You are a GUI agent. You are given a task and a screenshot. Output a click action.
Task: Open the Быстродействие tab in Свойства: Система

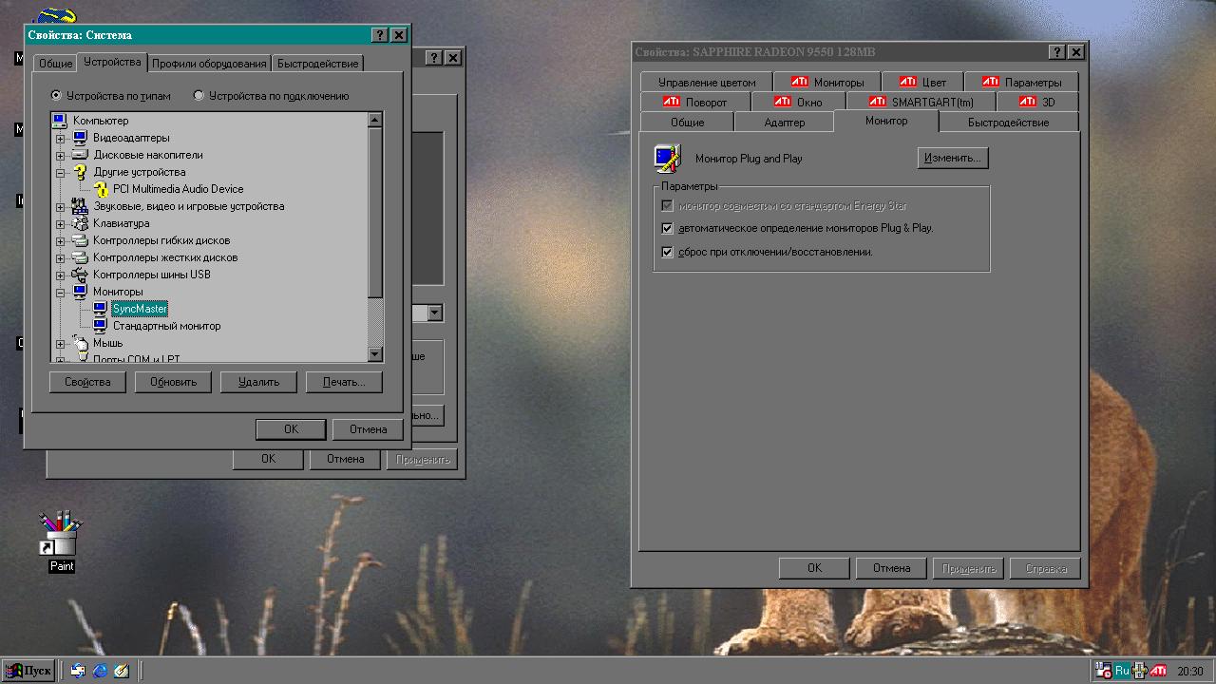tap(318, 64)
